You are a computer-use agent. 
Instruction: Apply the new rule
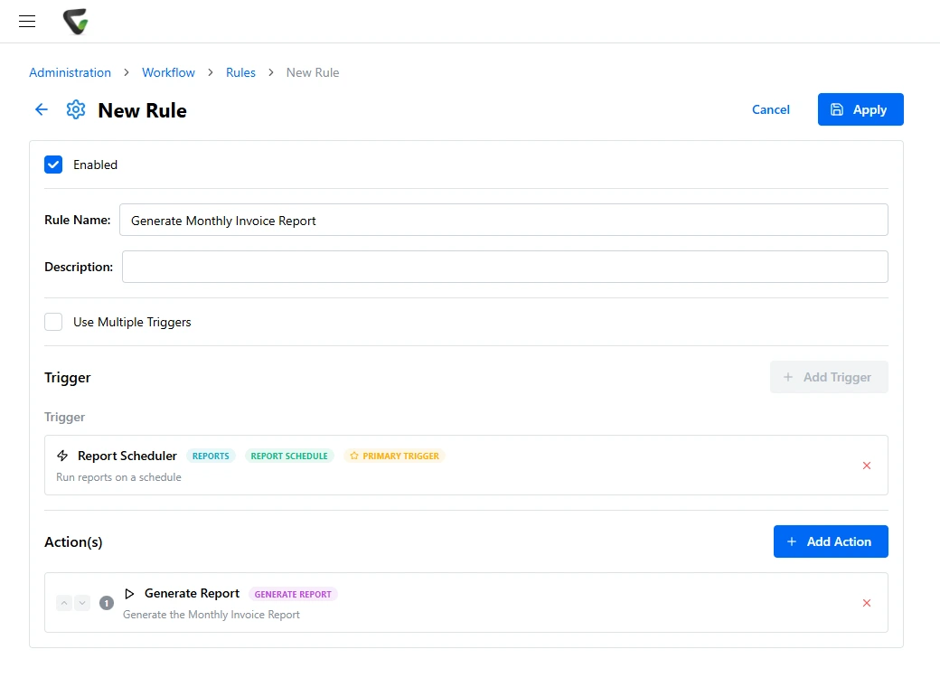point(860,109)
